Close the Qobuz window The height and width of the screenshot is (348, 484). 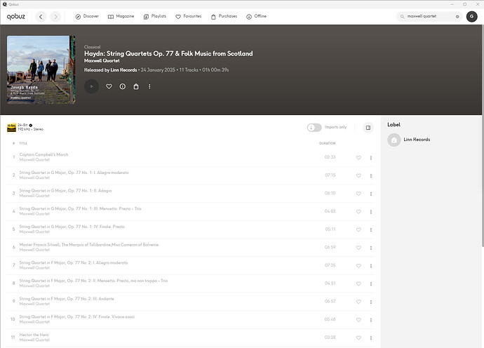tap(477, 4)
